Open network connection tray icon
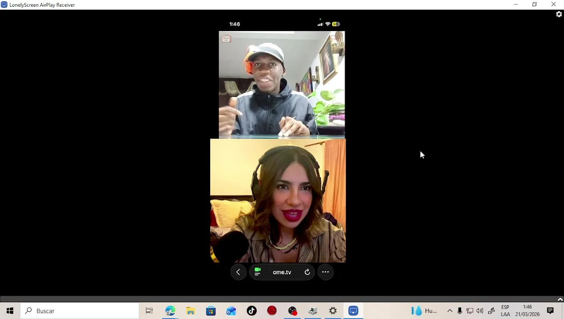Viewport: 564px width, 319px height. pos(470,311)
